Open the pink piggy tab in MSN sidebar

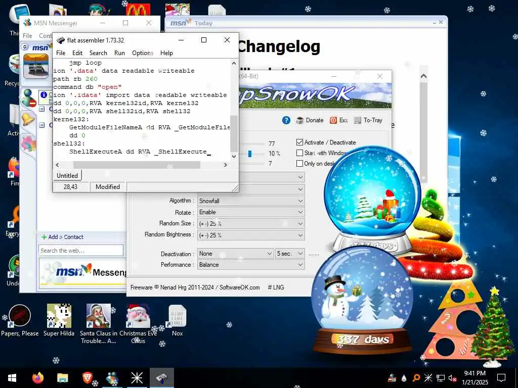[x=28, y=144]
